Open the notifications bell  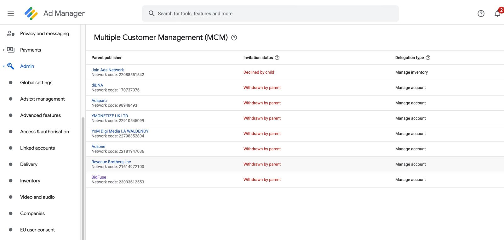(497, 14)
